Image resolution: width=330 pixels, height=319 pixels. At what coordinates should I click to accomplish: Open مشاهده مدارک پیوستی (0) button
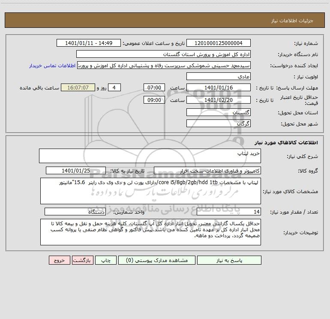pos(157,260)
